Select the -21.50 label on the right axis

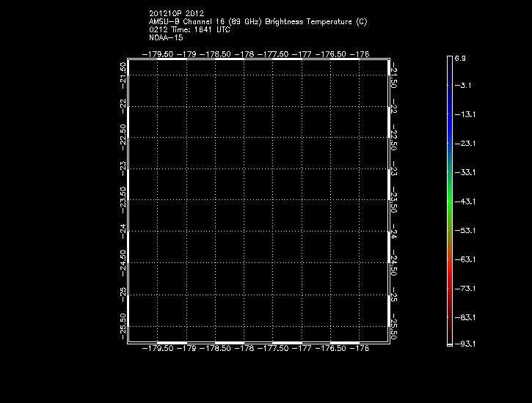coord(394,75)
